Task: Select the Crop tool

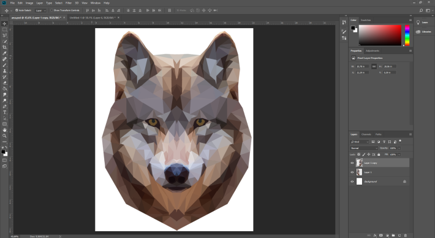Action: pos(4,47)
